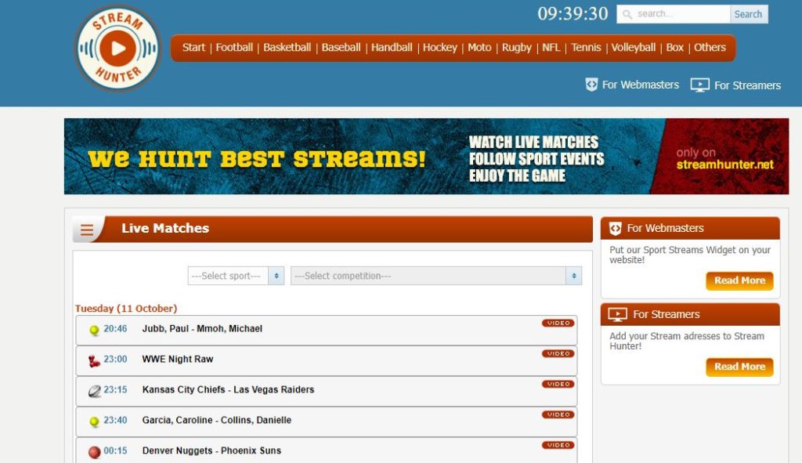Click tennis ball icon for Jubb - Mmoh match
The height and width of the screenshot is (463, 802).
(x=94, y=330)
